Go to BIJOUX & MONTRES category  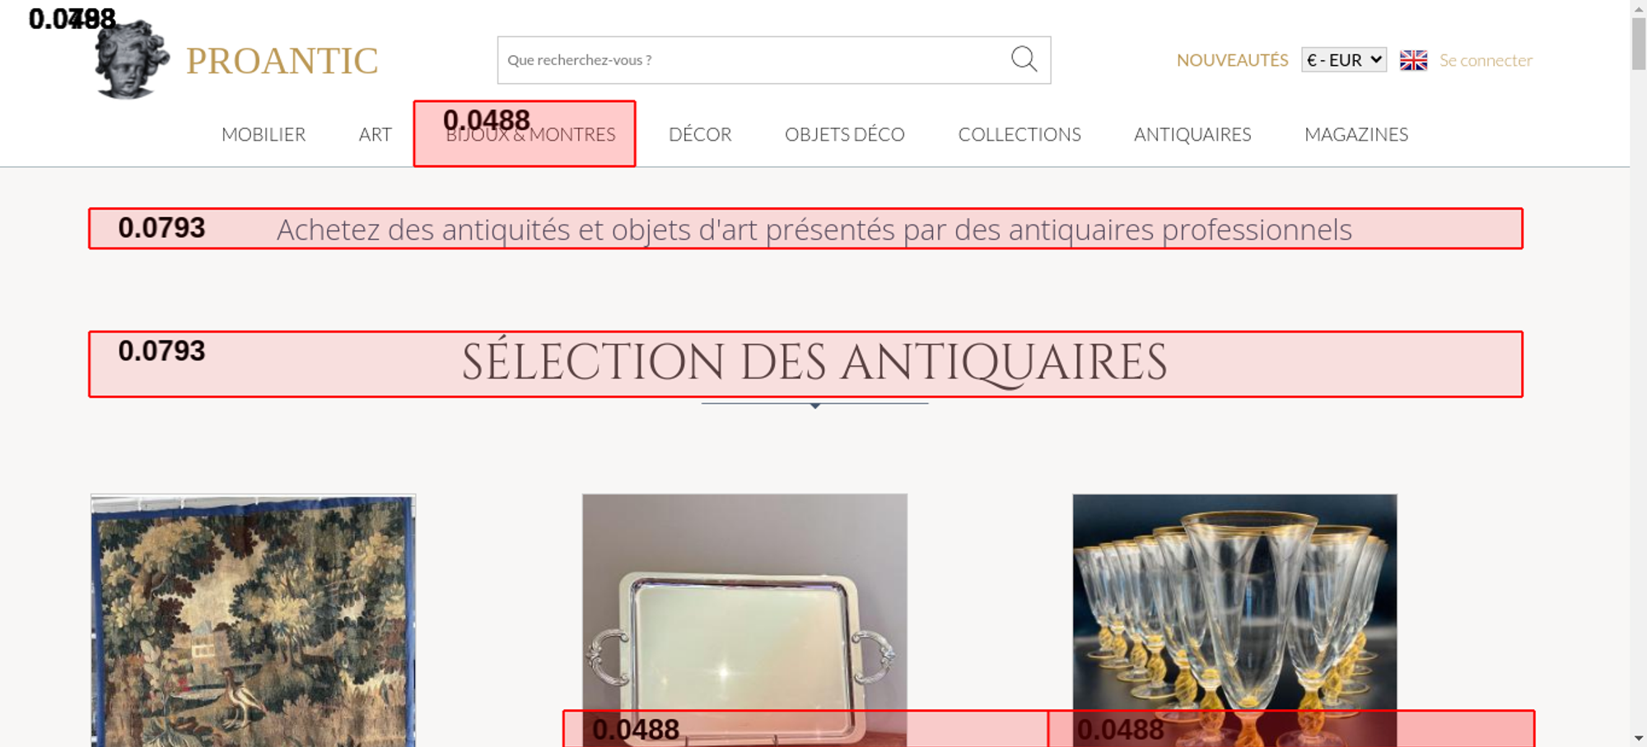530,135
